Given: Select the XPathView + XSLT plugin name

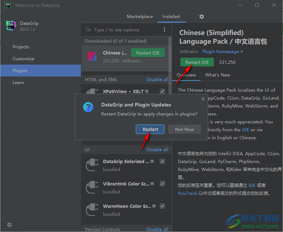Looking at the screenshot, I should 123,92.
